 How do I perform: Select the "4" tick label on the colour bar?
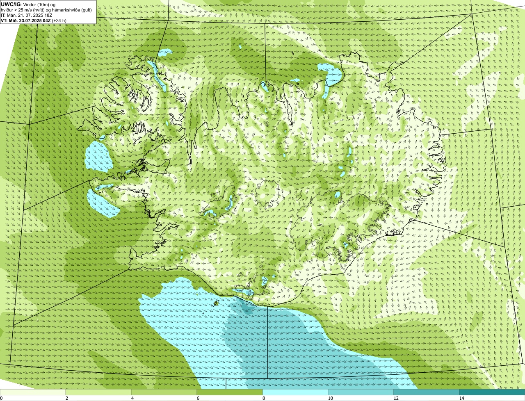pyautogui.click(x=132, y=398)
